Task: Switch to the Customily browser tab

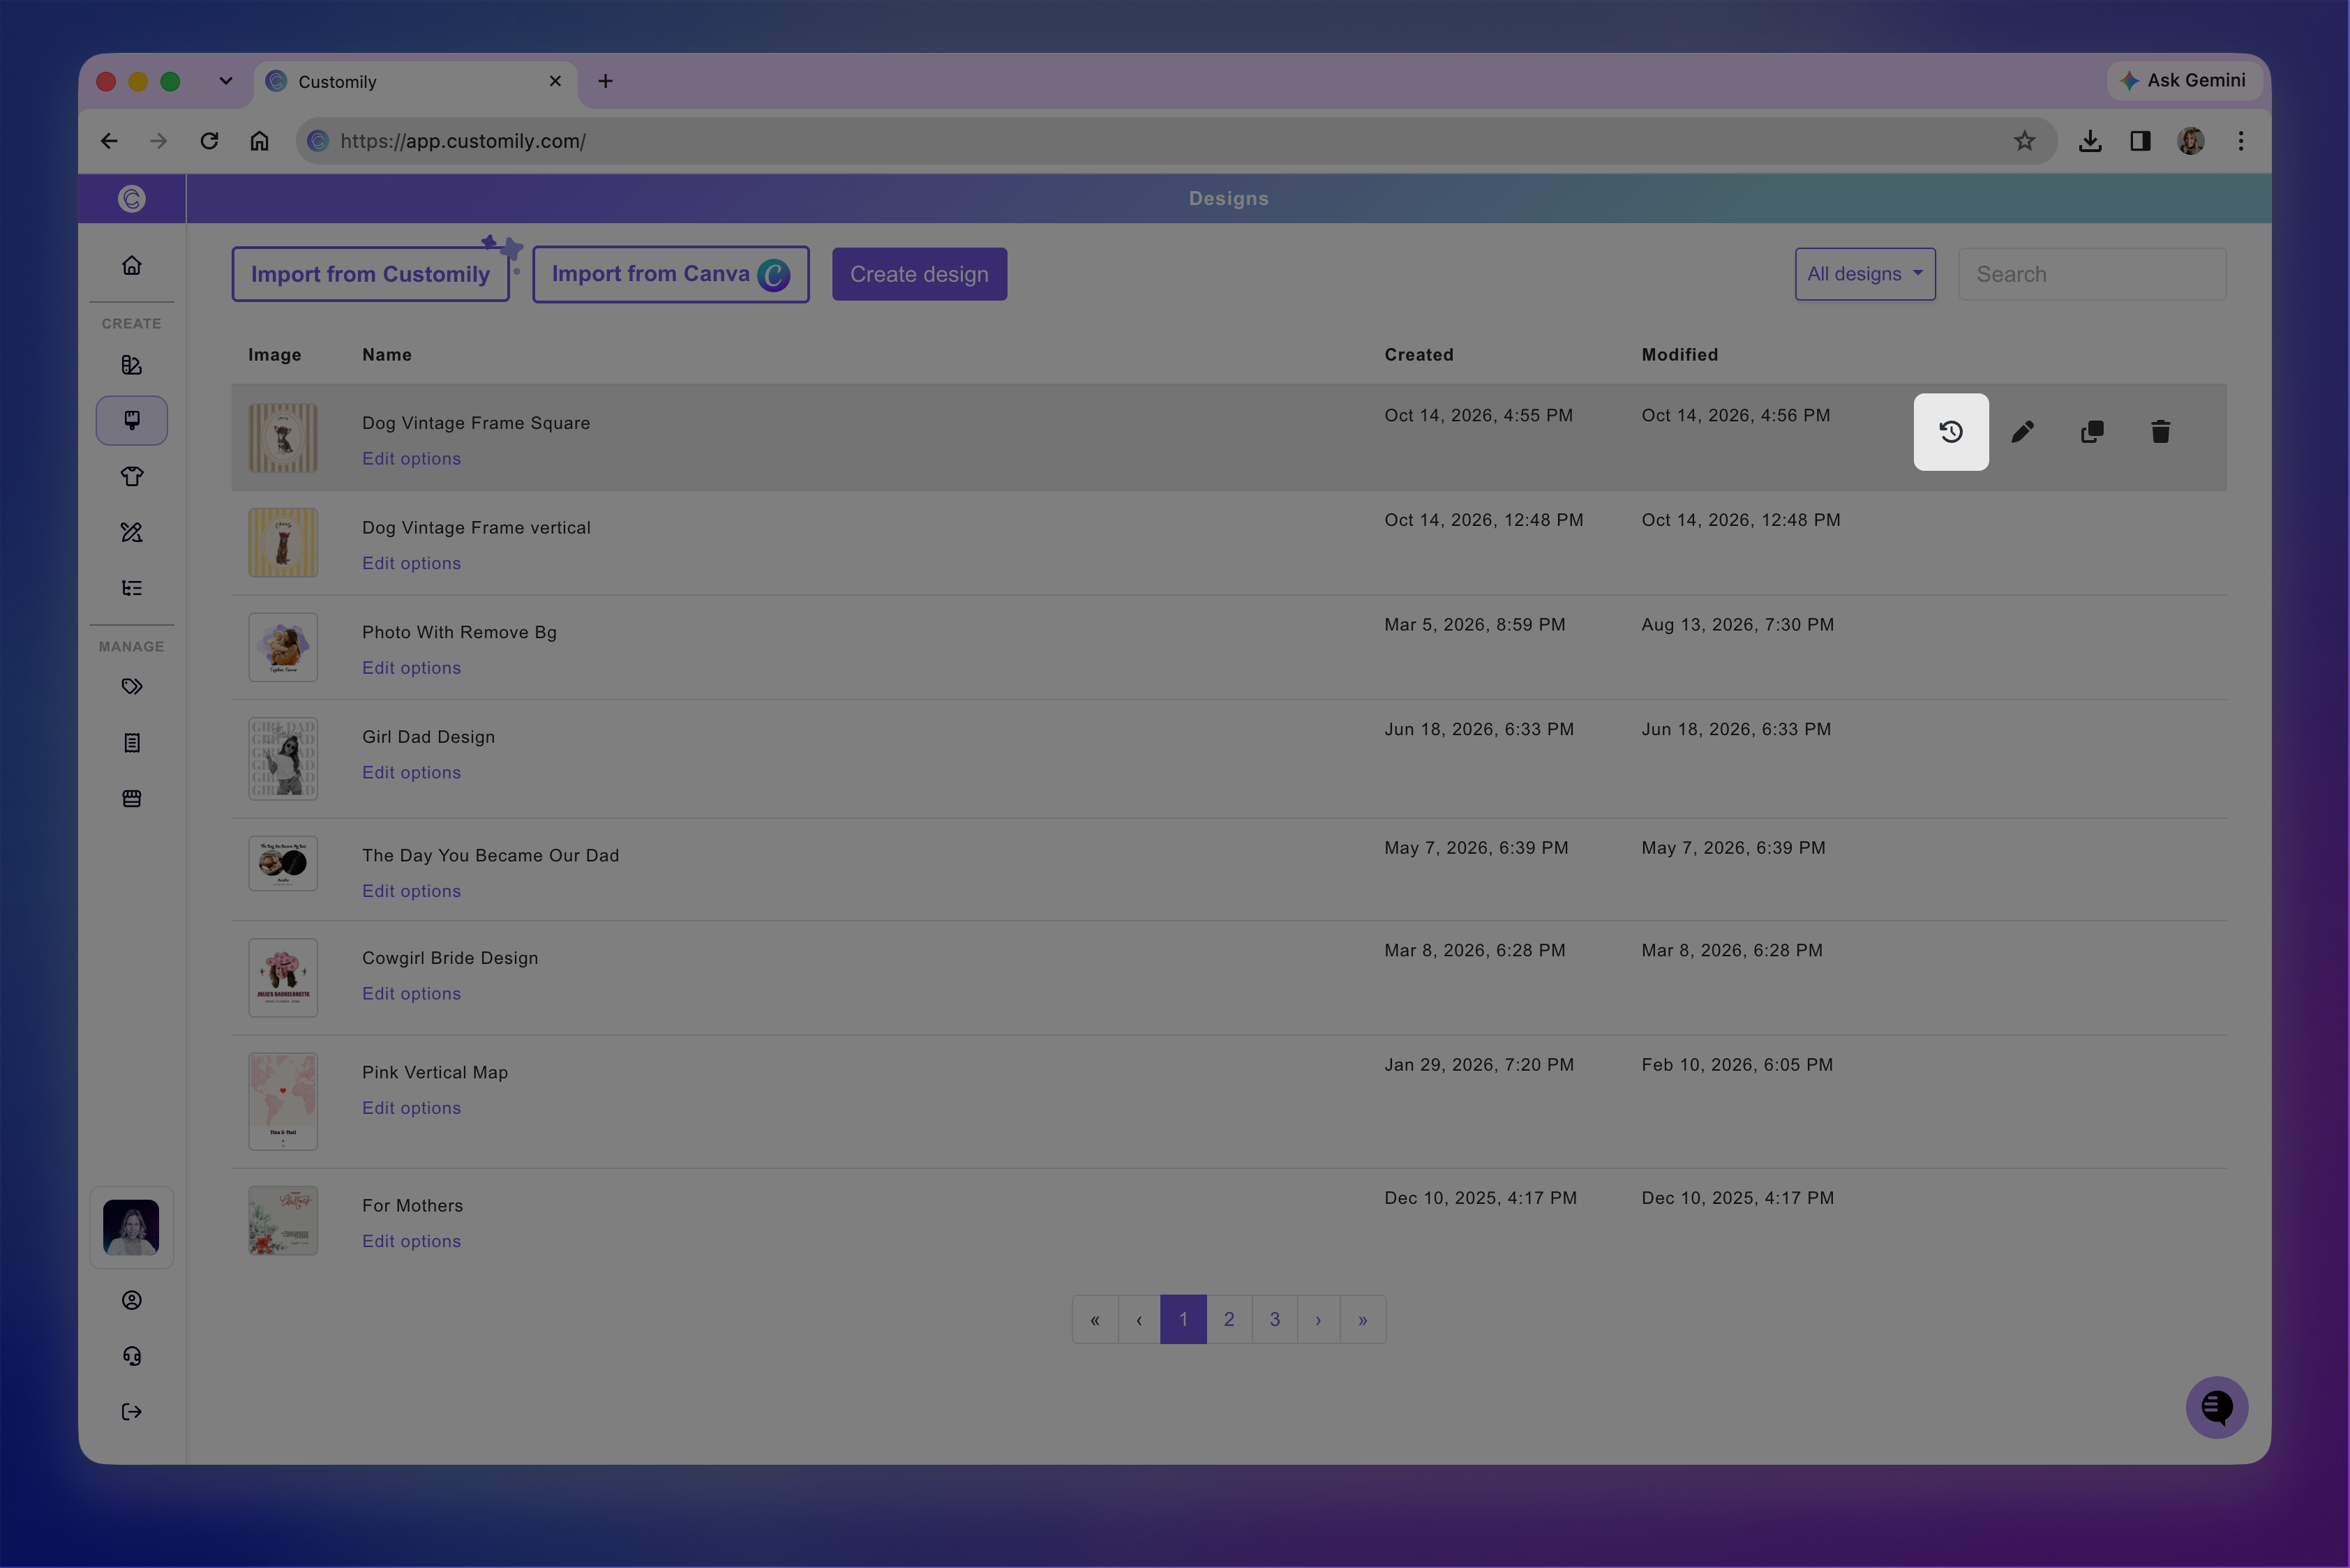Action: tap(415, 82)
